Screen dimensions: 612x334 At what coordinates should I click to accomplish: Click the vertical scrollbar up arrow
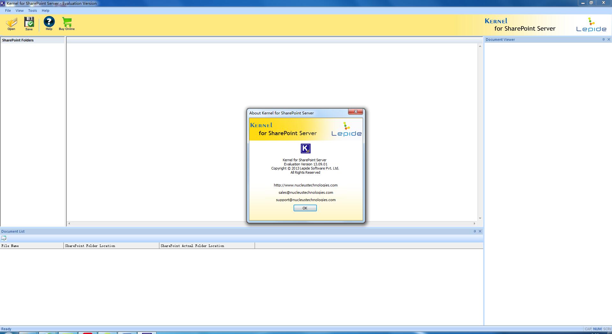(x=480, y=47)
